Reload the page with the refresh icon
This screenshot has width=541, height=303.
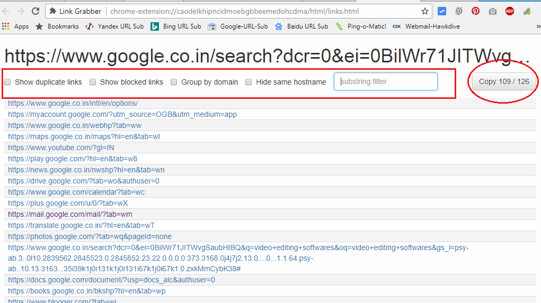[x=36, y=11]
